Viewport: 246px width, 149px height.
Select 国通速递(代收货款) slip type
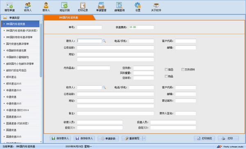[x=20, y=123]
